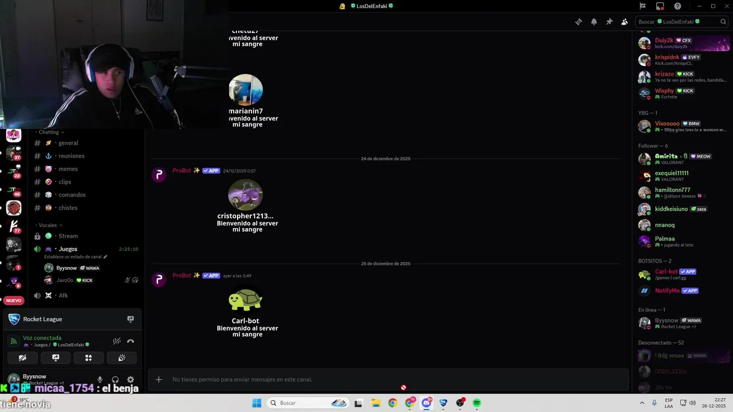
Task: Toggle the microphone mute icon
Action: 100,379
